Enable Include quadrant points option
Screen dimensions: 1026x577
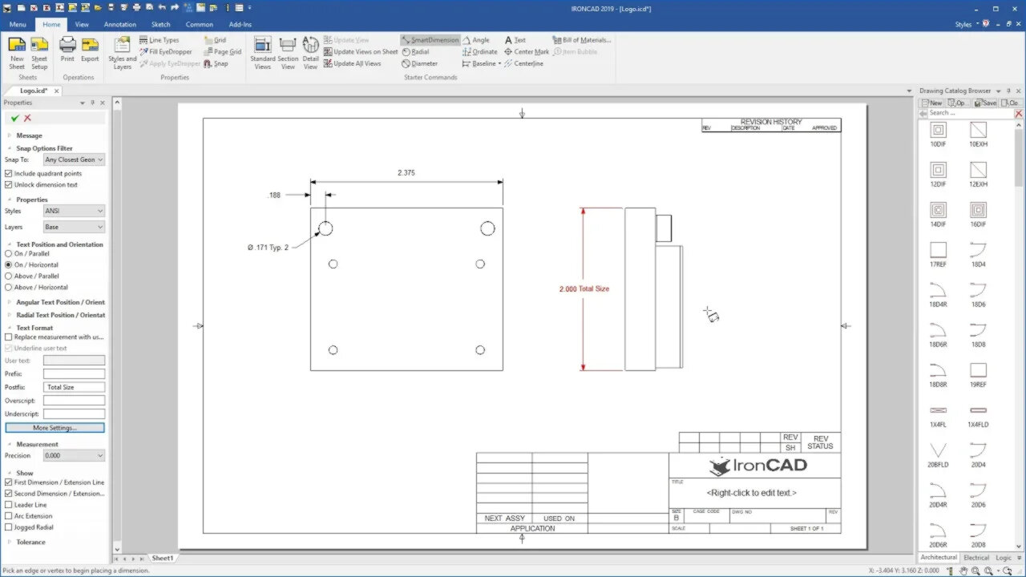click(10, 173)
